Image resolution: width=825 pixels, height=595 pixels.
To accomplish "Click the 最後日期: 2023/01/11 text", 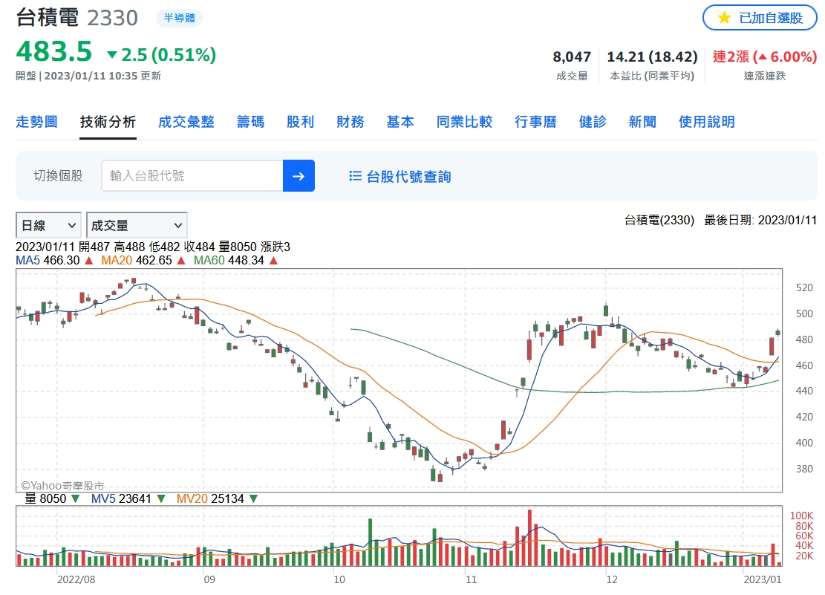I will [x=760, y=220].
